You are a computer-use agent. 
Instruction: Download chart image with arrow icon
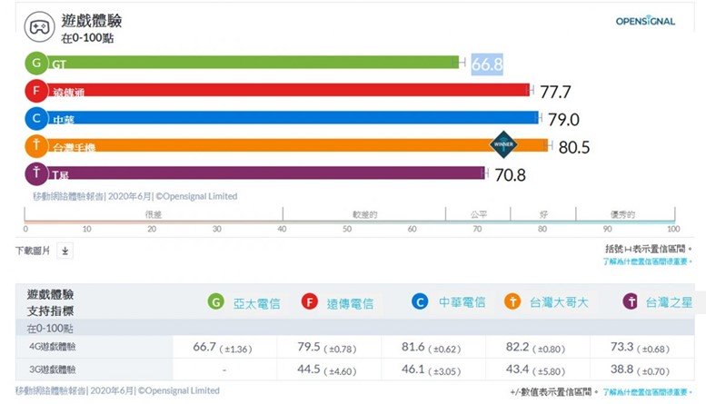65,251
